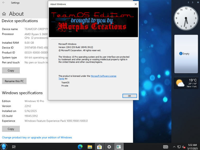Select Version value 22H2 in Settings
Image resolution: width=200 pixels, height=150 pixels.
click(28, 106)
